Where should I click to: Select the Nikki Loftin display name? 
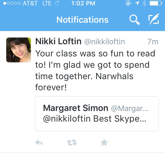tap(59, 41)
